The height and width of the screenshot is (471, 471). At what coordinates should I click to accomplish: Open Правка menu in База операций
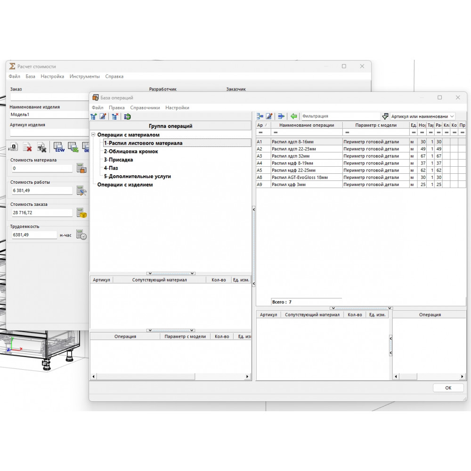click(116, 107)
